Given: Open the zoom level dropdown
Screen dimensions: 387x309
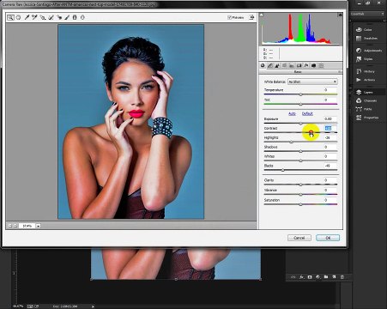Looking at the screenshot, I should tap(38, 226).
